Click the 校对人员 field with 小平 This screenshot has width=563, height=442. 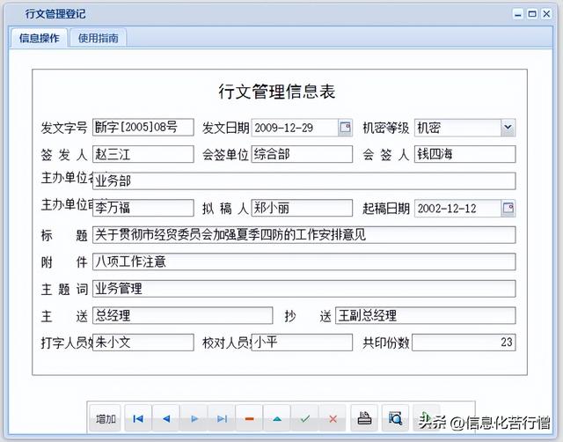[x=302, y=343]
